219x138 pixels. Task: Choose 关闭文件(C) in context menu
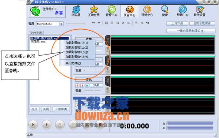73,63
